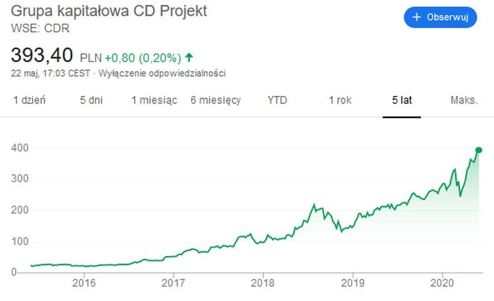Click the 2018 label on the time axis
This screenshot has width=494, height=301.
point(263,283)
